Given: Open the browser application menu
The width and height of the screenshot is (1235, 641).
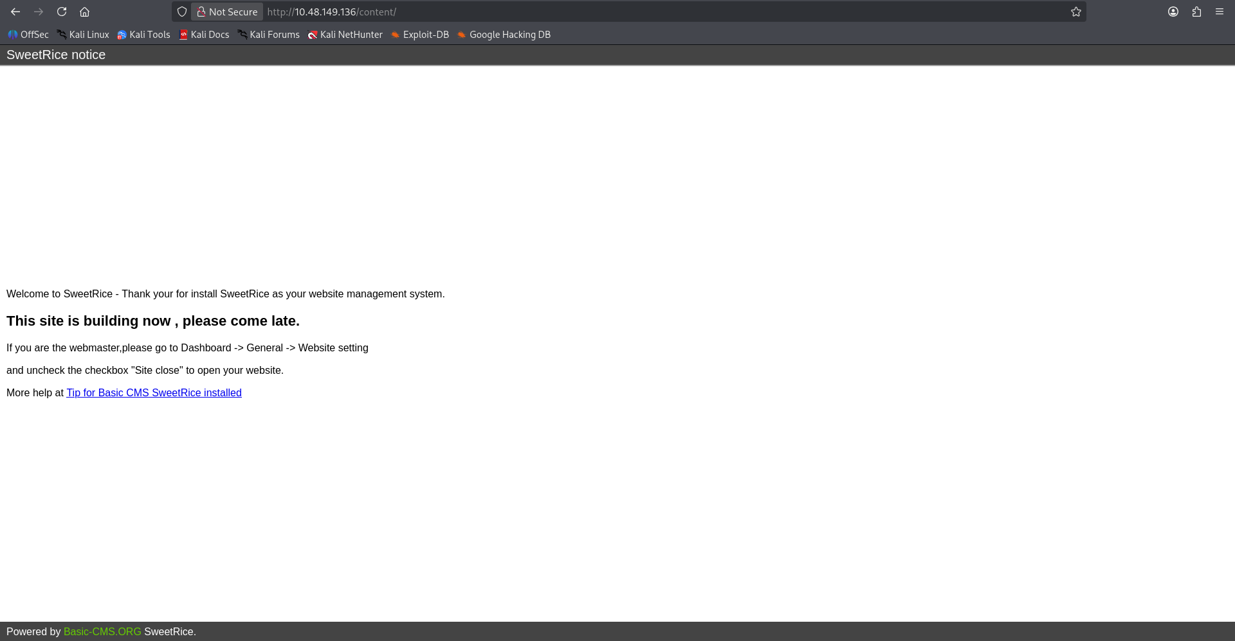Looking at the screenshot, I should (1220, 12).
